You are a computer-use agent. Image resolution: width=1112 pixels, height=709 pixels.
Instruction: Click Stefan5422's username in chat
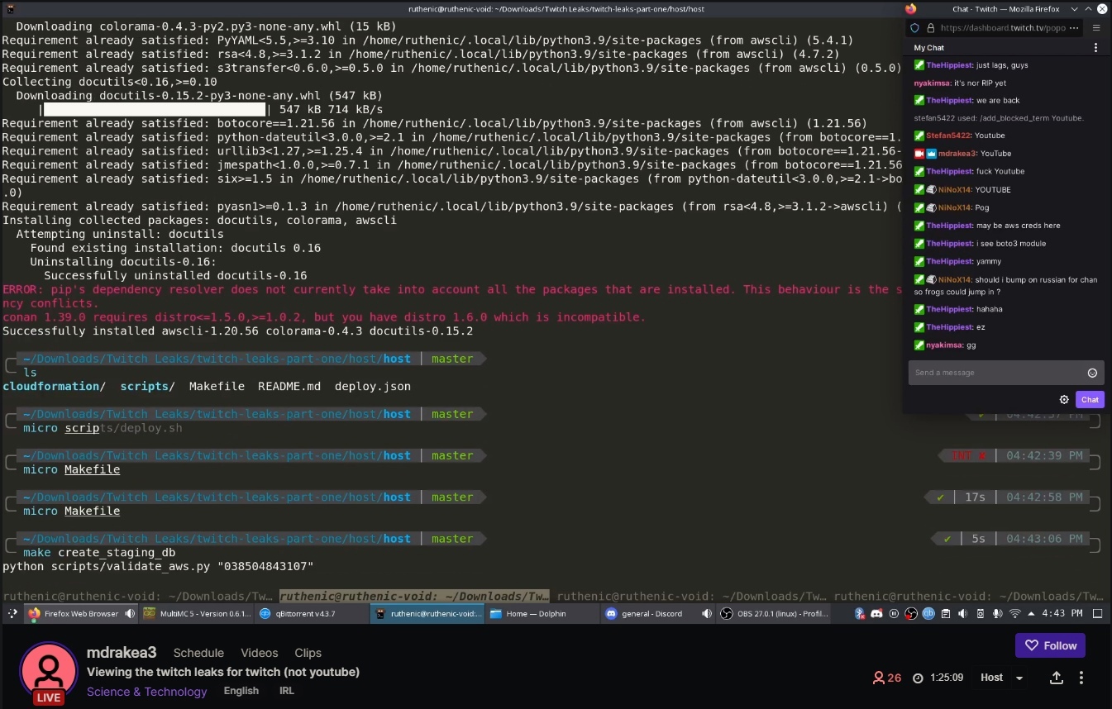click(948, 136)
